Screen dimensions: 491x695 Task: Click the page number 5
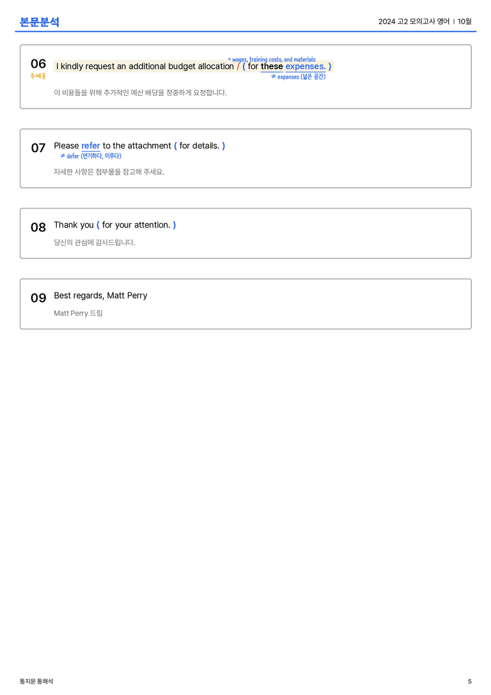[470, 682]
